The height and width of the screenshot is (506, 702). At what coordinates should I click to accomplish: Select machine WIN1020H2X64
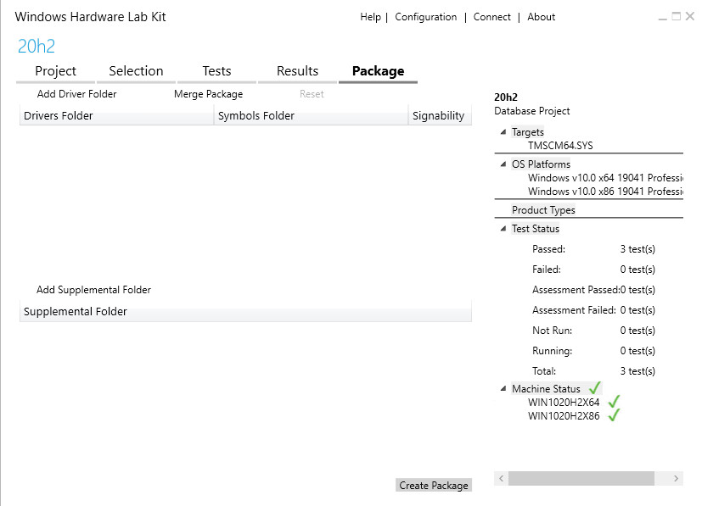tap(563, 403)
